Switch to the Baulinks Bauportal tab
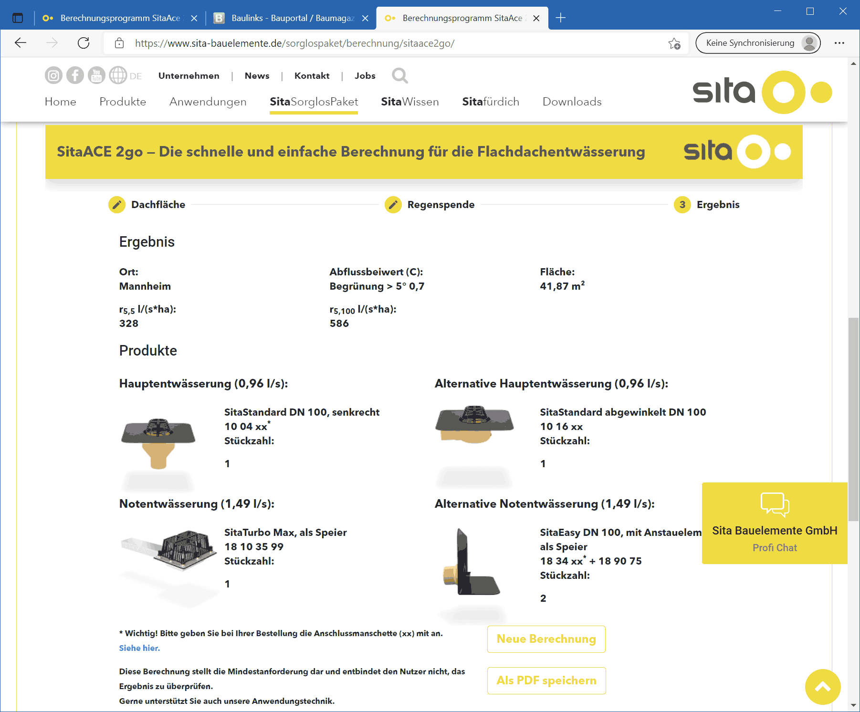Viewport: 860px width, 712px height. coord(291,18)
